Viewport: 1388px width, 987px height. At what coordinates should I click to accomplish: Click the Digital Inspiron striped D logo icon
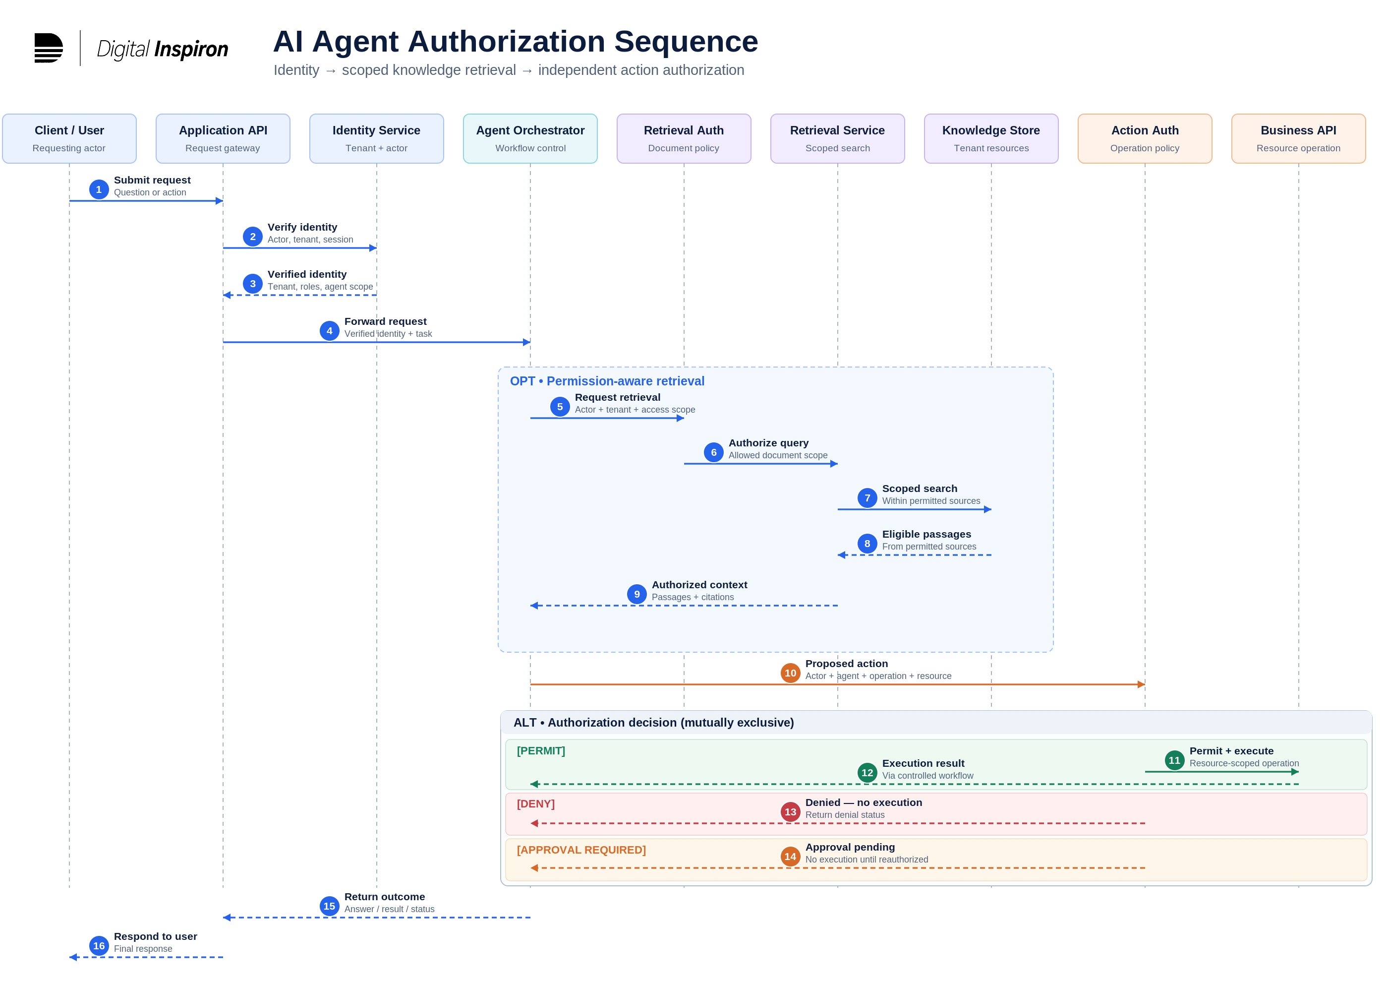tap(49, 48)
